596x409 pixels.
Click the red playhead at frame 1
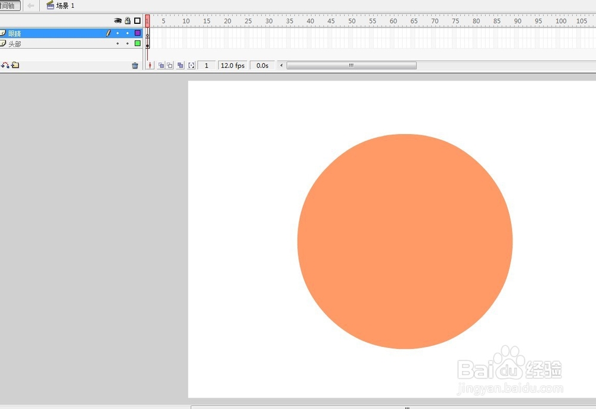tap(147, 20)
